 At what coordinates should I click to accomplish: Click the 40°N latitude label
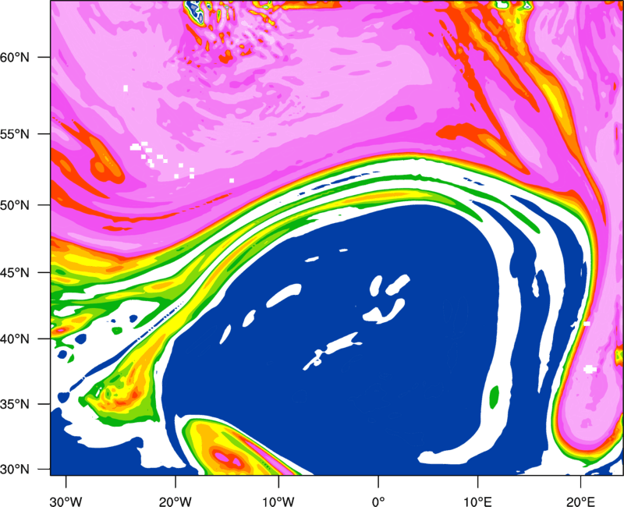pyautogui.click(x=15, y=339)
